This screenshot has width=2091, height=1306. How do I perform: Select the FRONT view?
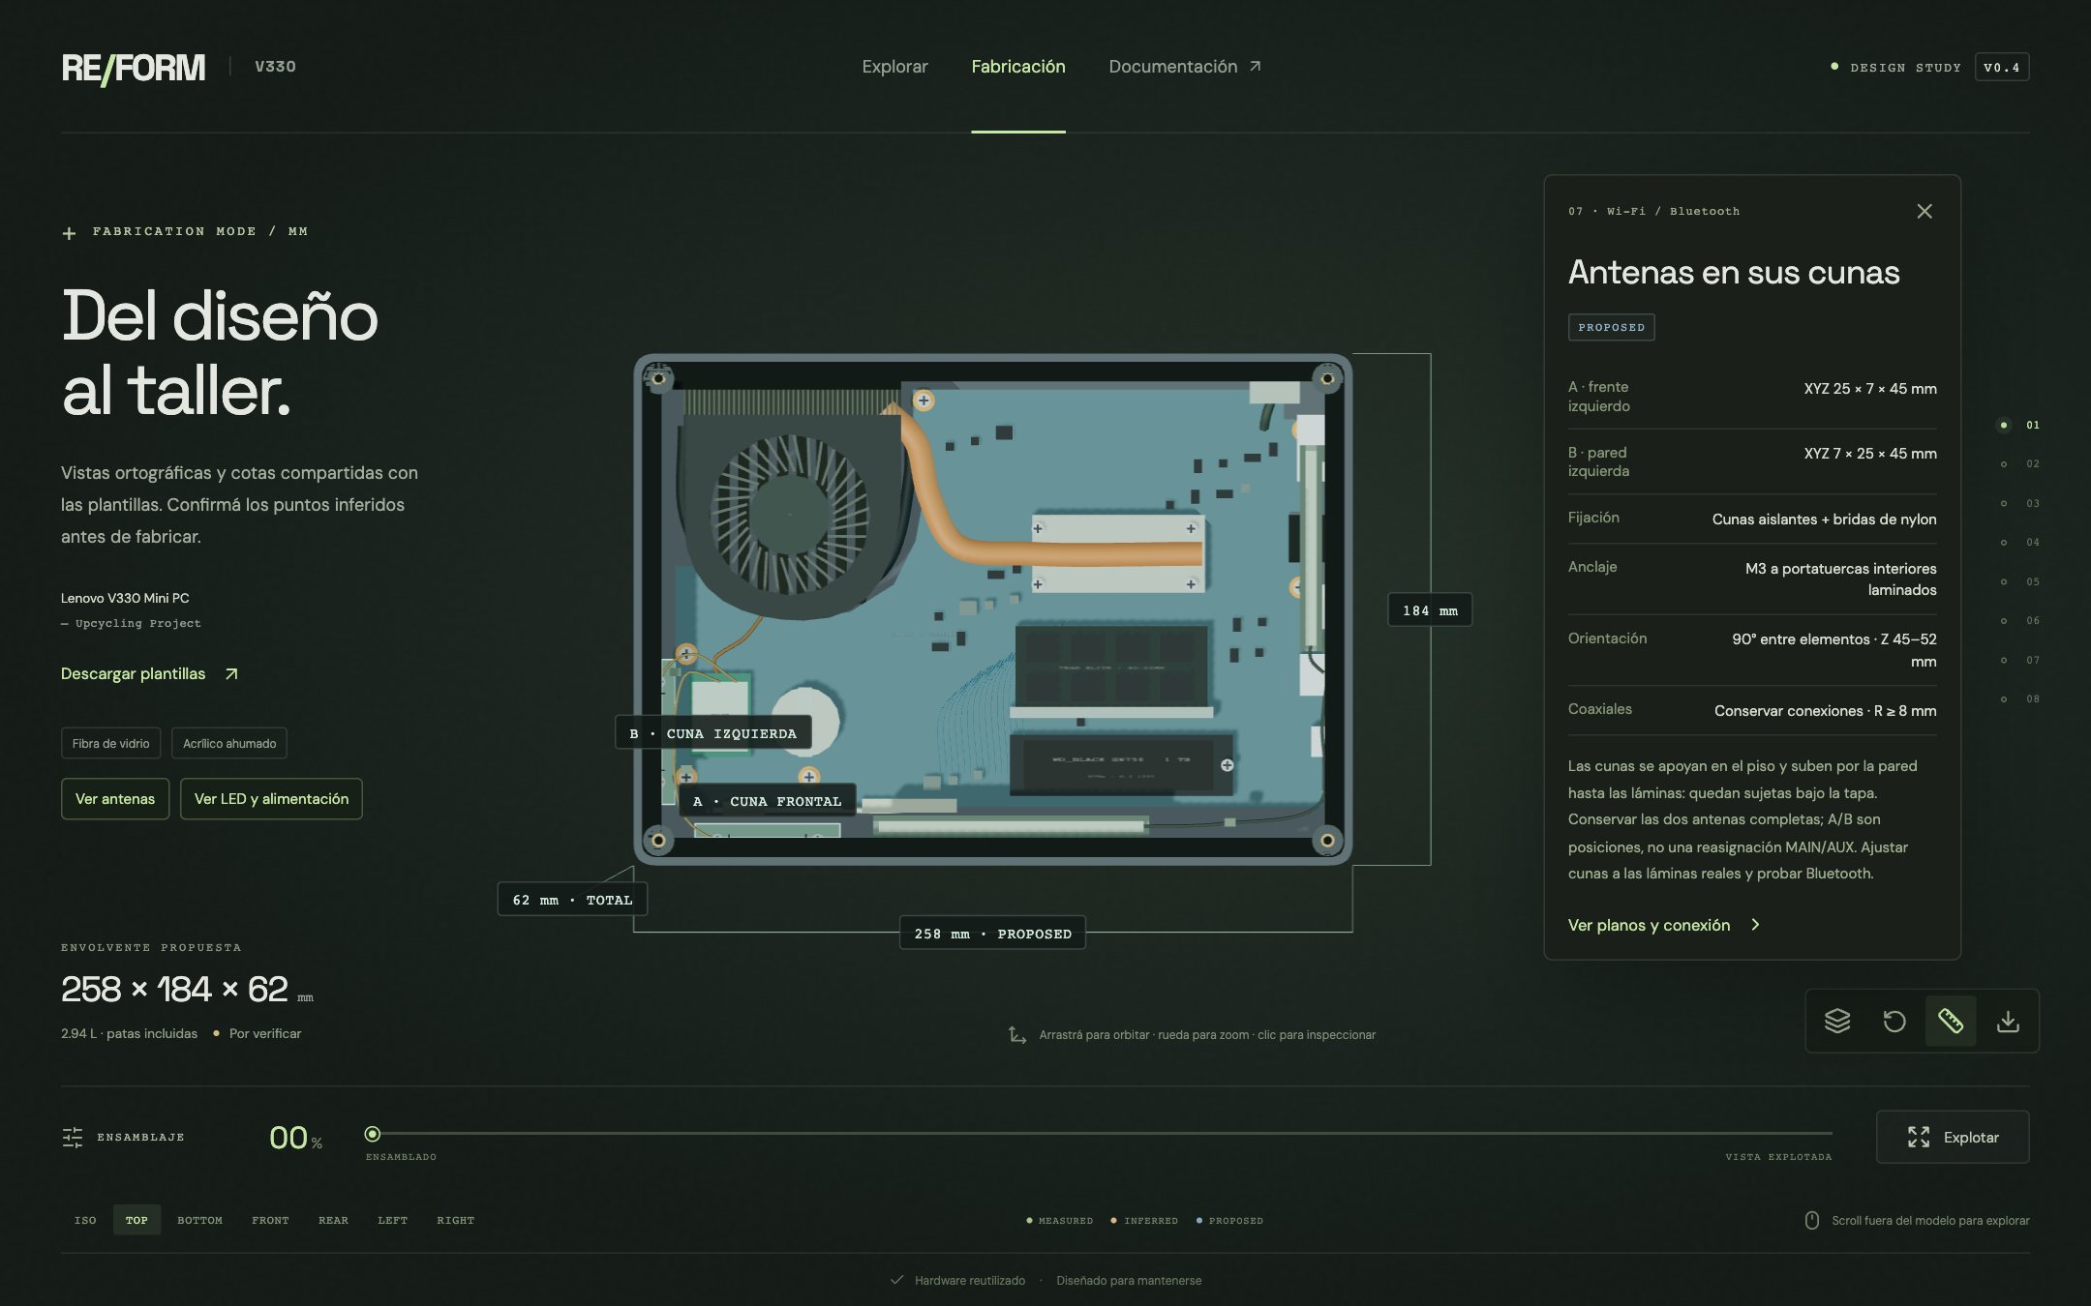point(270,1220)
